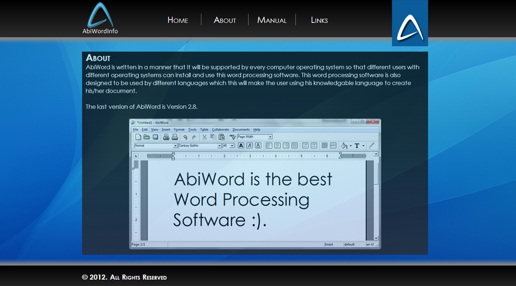Viewport: 516px width, 286px height.
Task: Open Format menu in AbiWord screenshot
Action: click(x=179, y=130)
